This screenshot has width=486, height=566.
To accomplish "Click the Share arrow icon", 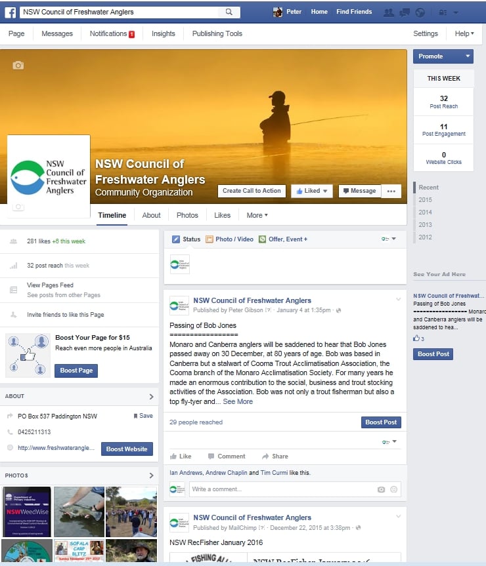I will [x=265, y=456].
